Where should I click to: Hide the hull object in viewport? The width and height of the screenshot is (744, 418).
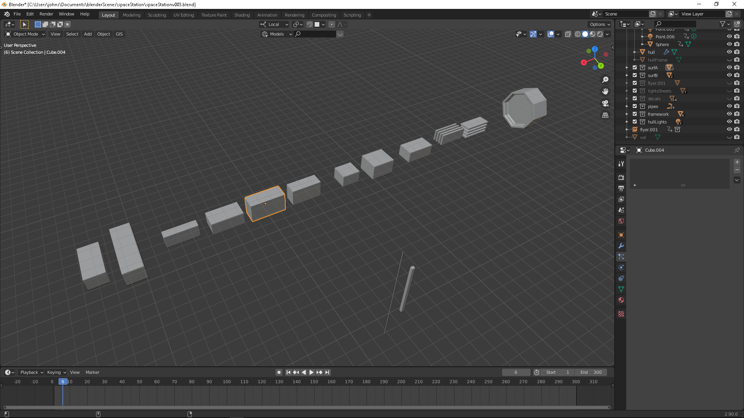tap(729, 52)
